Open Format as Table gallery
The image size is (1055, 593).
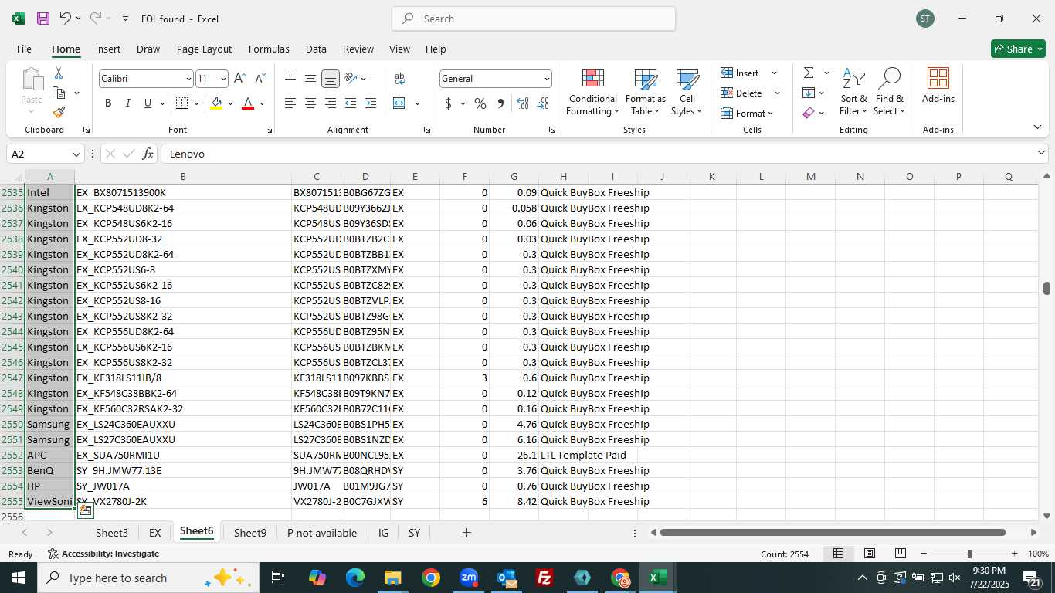coord(646,93)
